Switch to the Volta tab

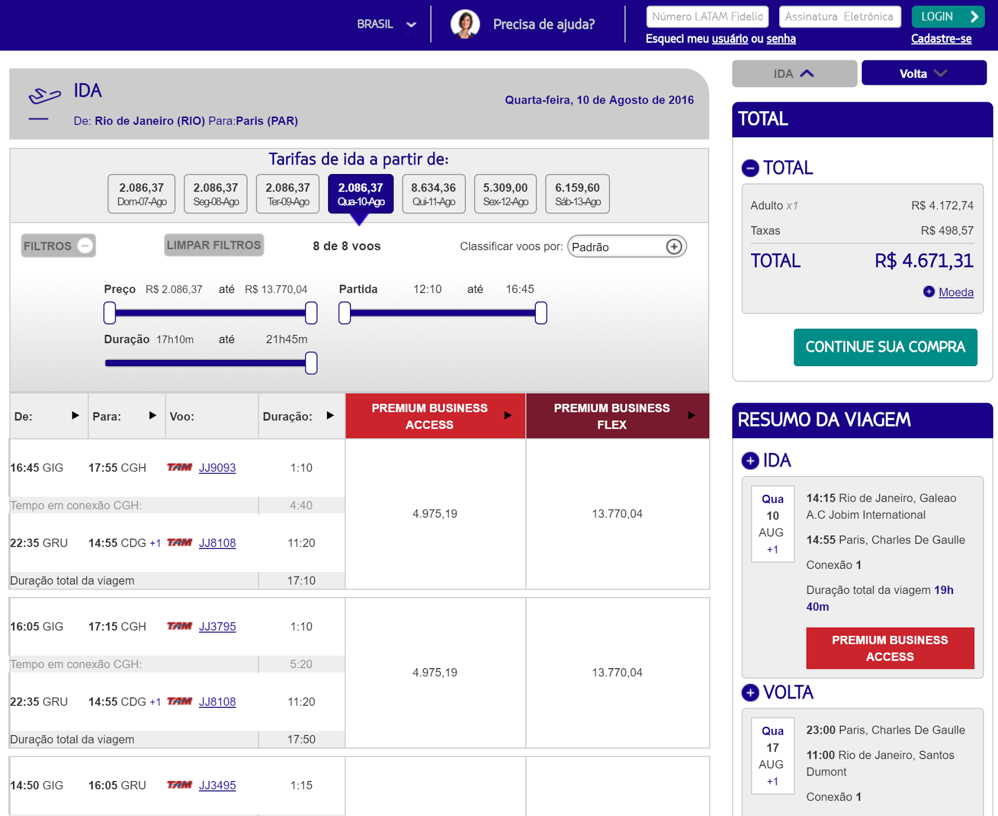pyautogui.click(x=924, y=73)
